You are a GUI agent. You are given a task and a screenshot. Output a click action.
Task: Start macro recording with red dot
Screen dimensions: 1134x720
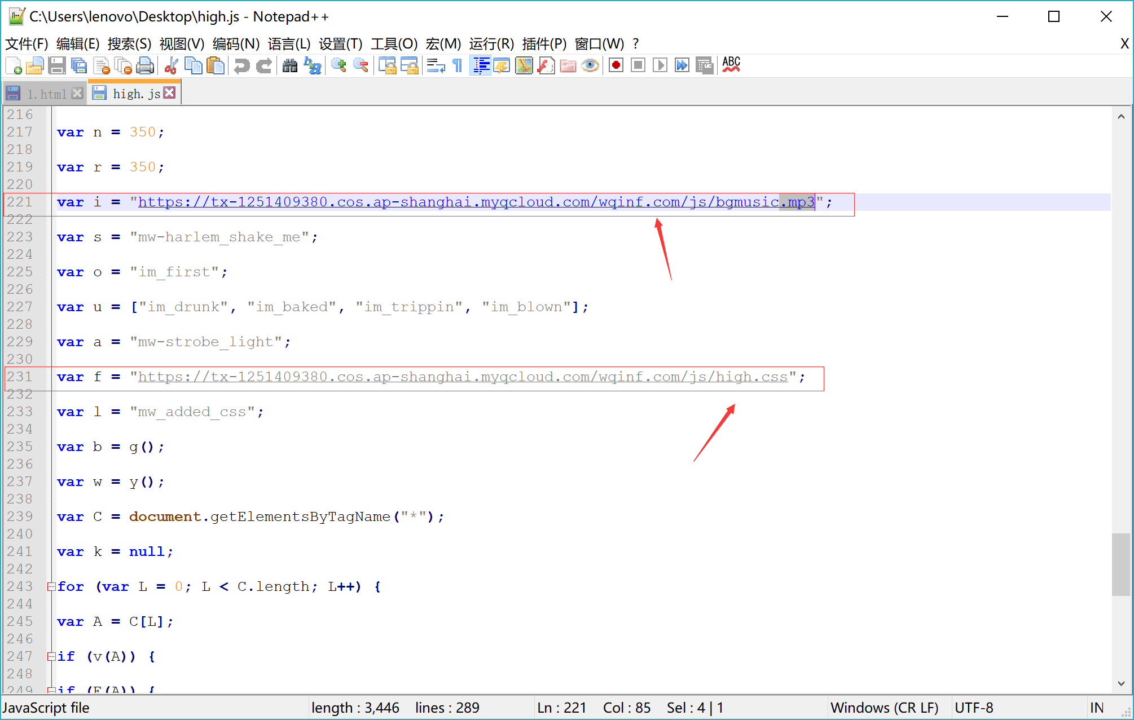pos(616,66)
